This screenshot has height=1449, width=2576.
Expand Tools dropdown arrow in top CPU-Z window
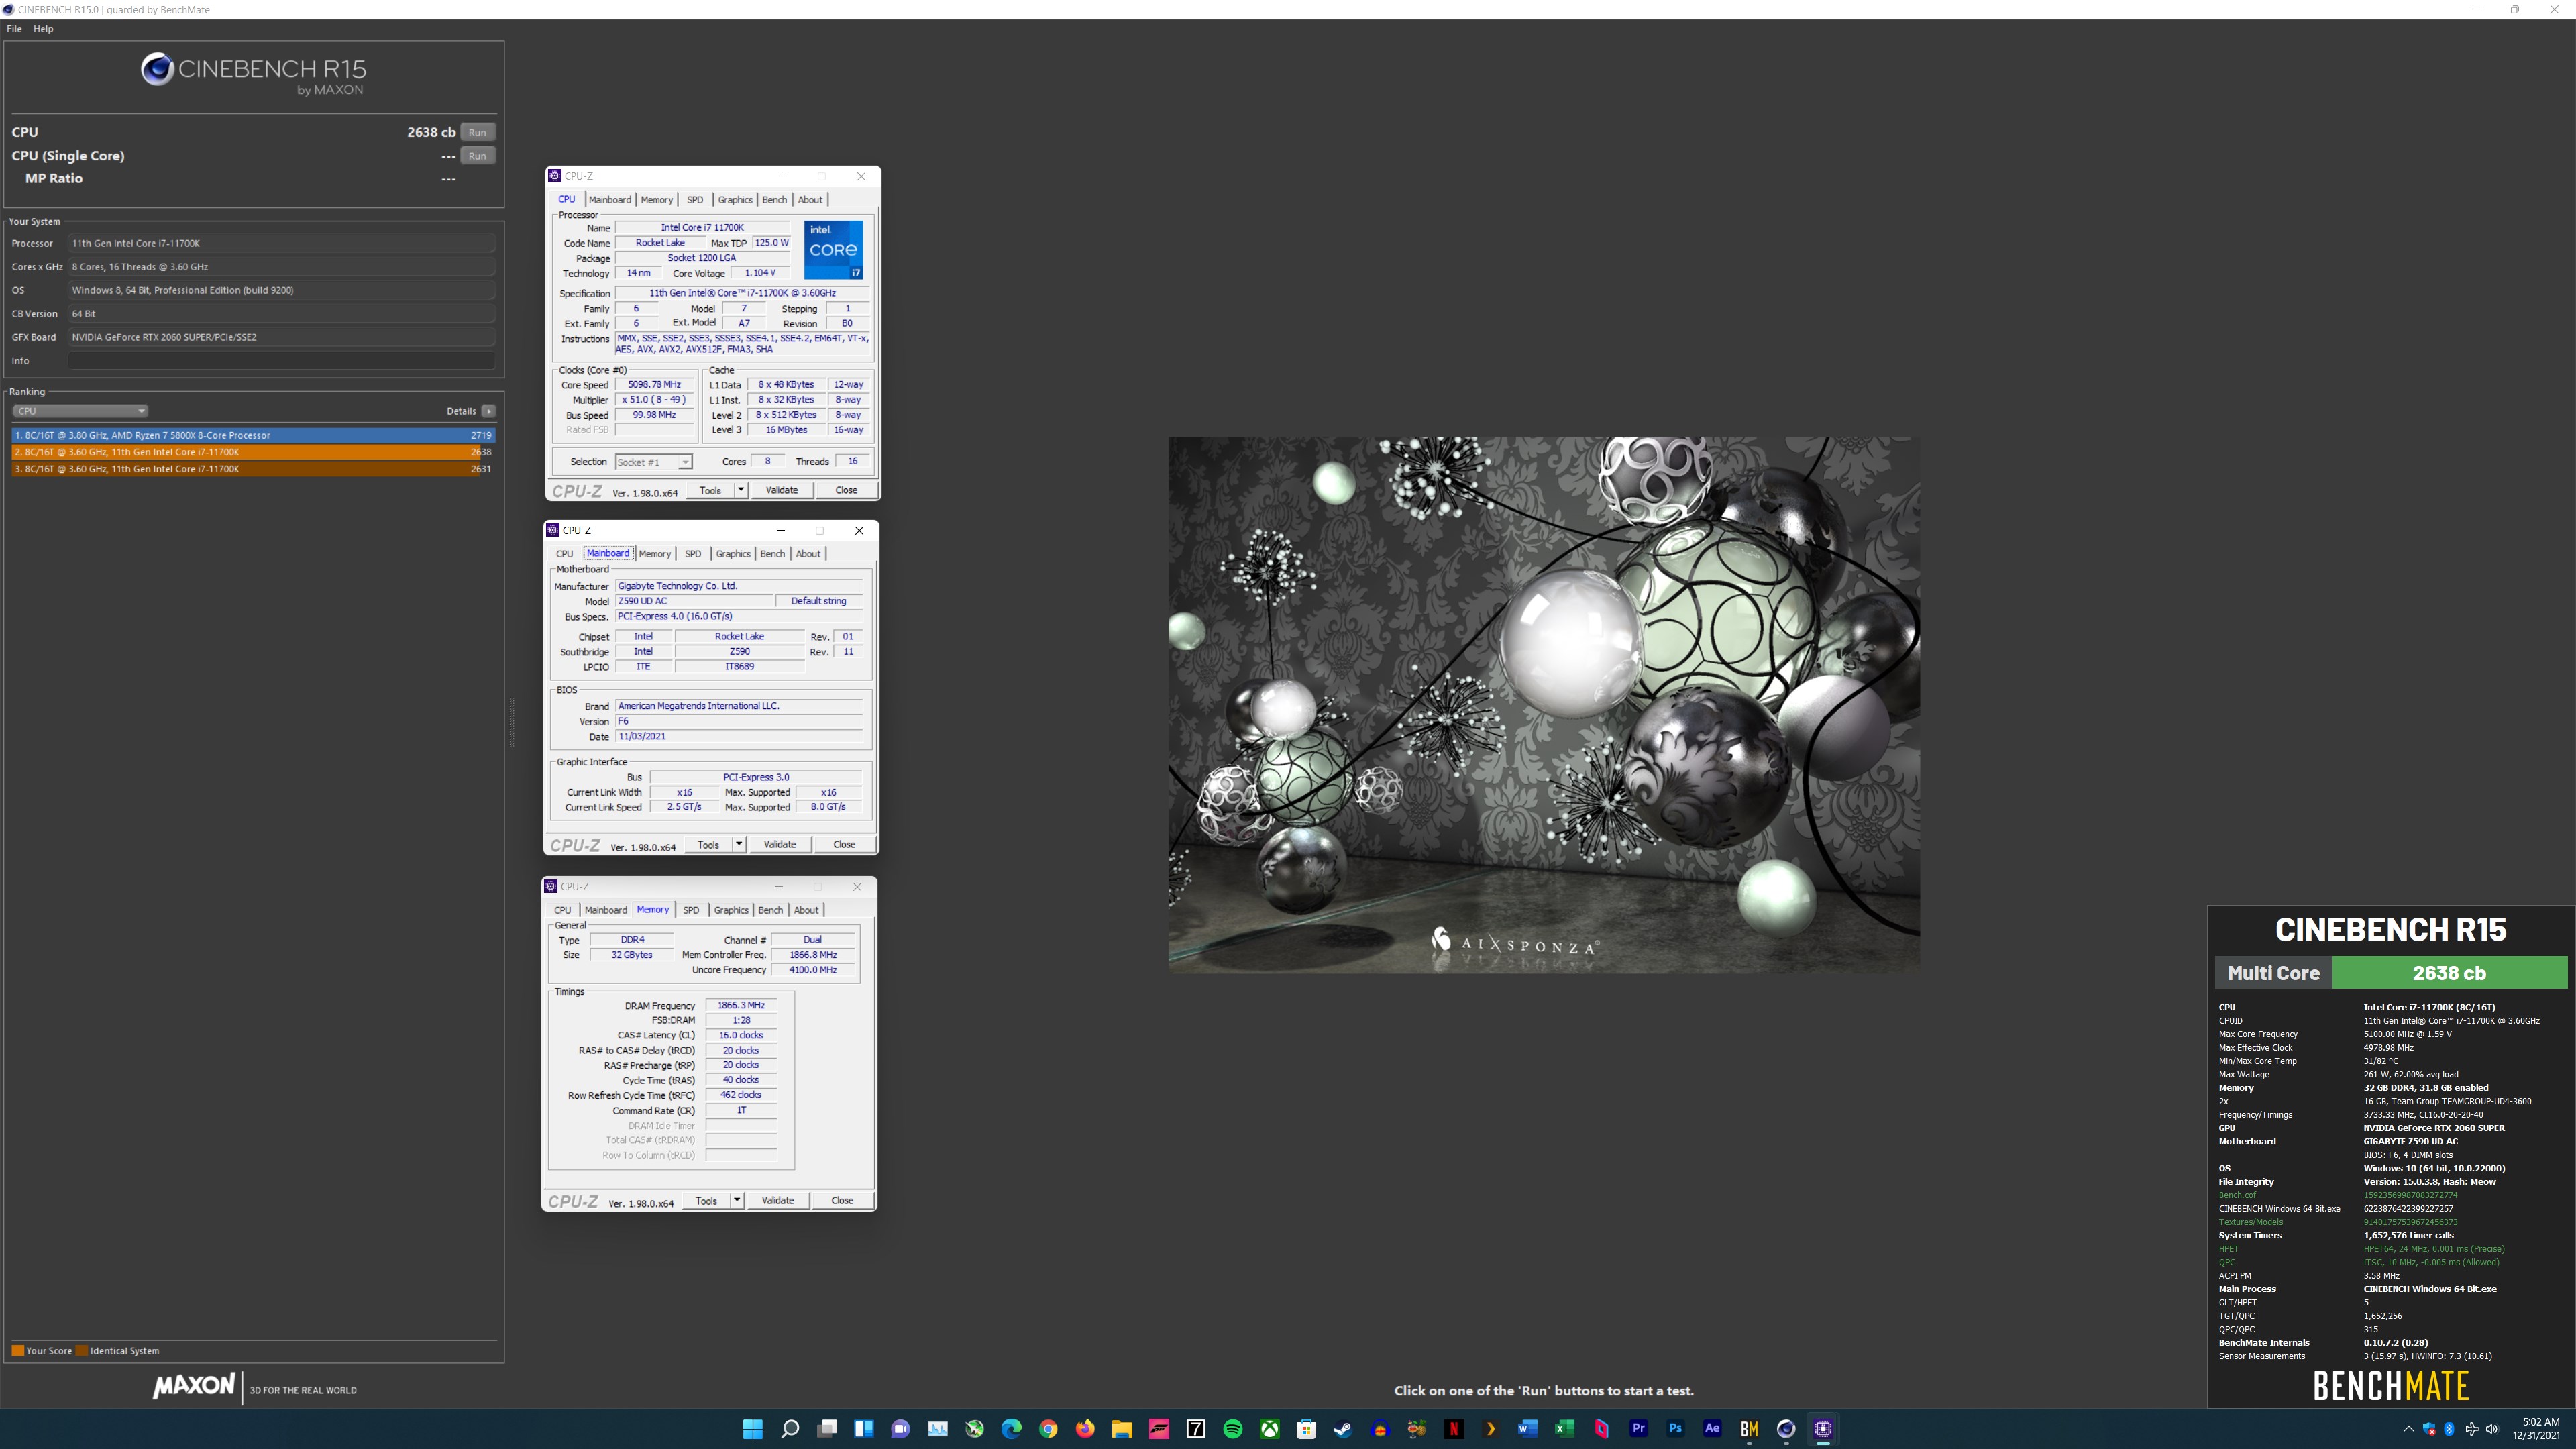740,490
